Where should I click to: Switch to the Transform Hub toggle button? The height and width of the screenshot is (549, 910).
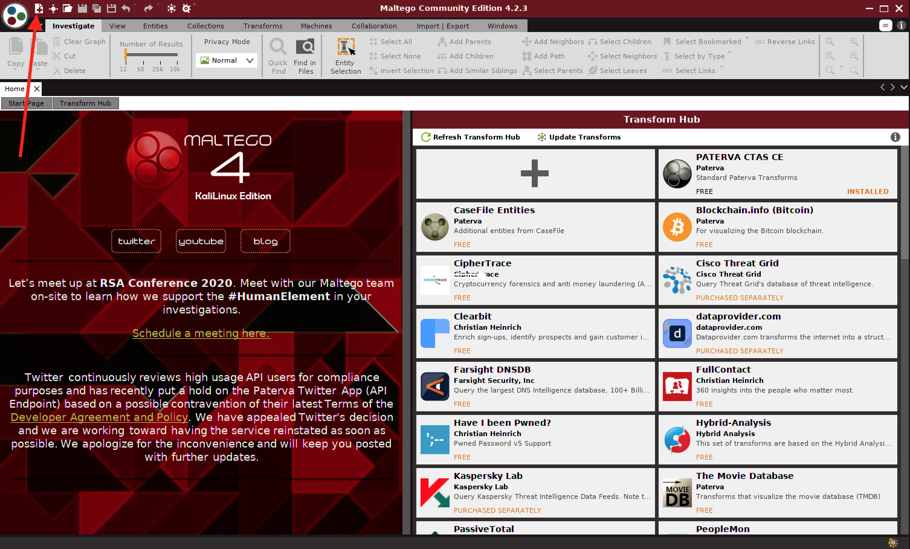(x=85, y=103)
